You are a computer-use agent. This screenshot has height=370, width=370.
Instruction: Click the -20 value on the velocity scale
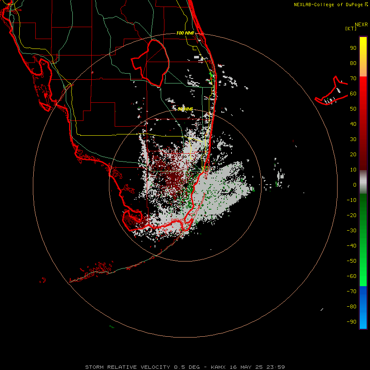(351, 215)
